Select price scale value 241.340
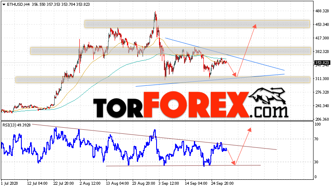 click(x=322, y=106)
